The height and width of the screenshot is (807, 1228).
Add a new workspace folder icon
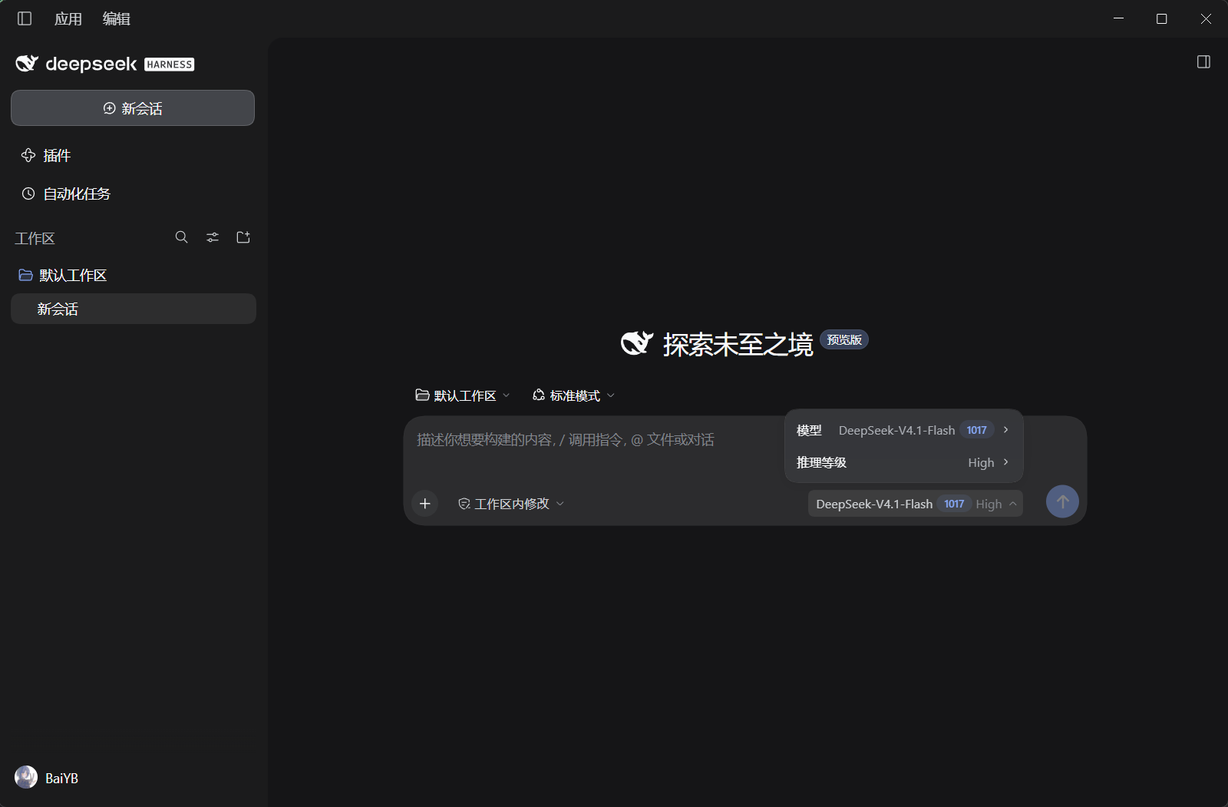click(x=243, y=237)
